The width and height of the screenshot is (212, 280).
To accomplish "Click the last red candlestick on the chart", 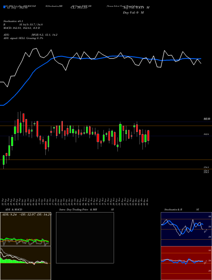I will coord(148,136).
